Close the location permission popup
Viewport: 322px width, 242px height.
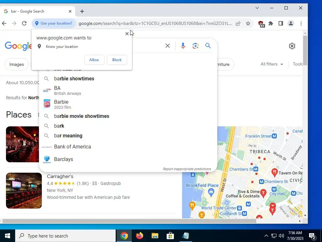tap(127, 33)
